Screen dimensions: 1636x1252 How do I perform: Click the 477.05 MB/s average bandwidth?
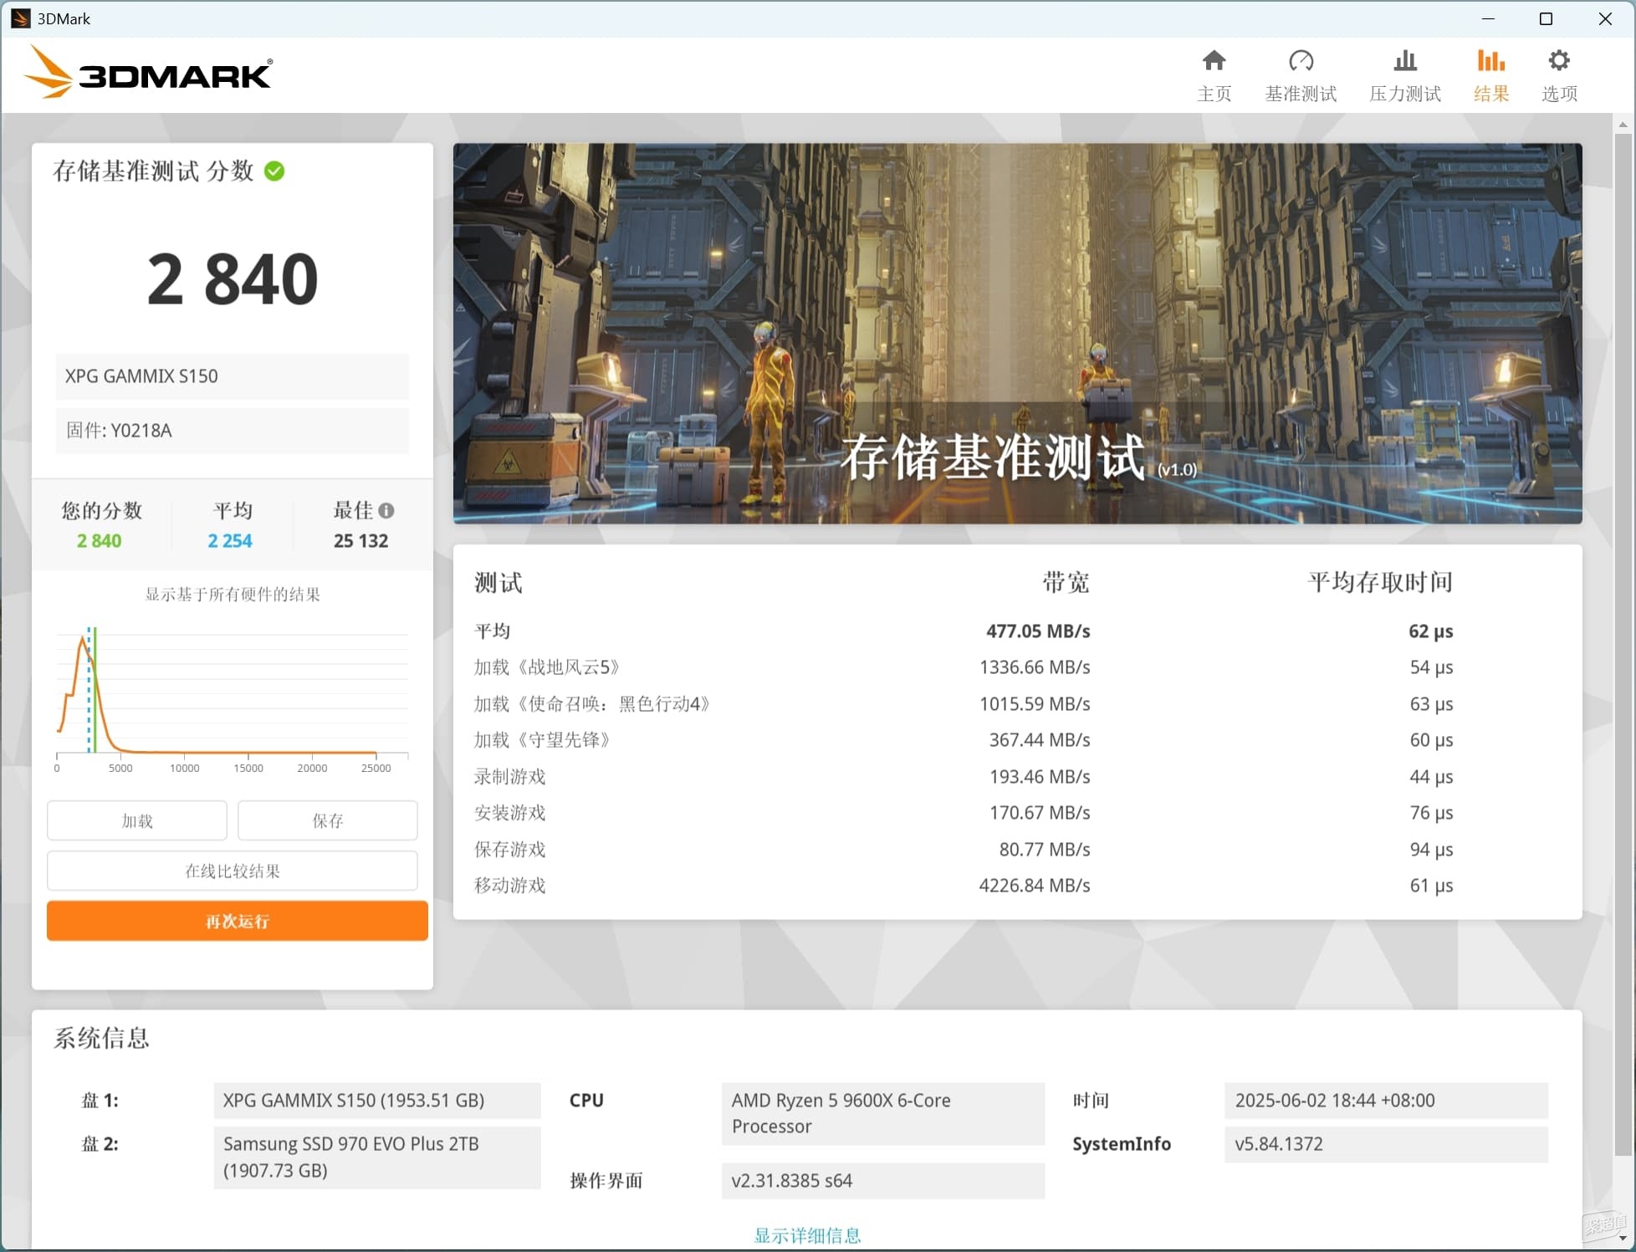coord(1038,631)
